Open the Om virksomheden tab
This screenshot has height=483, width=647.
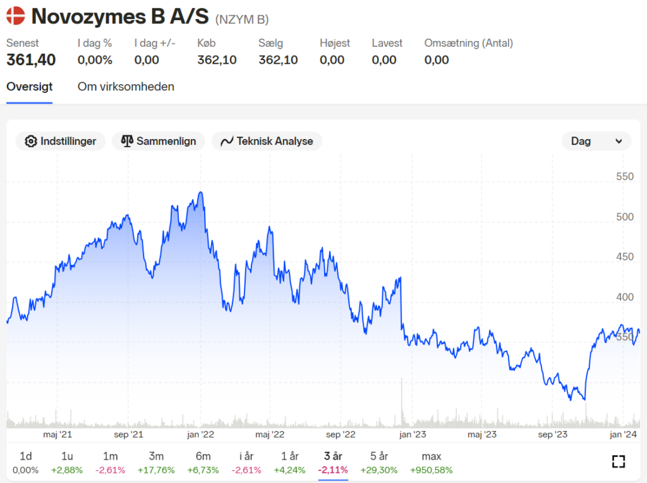(x=126, y=87)
